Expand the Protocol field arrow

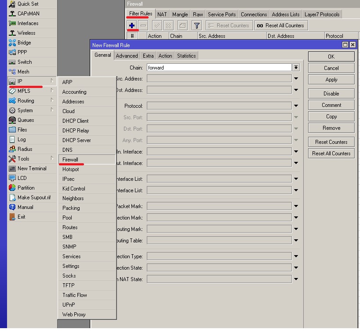click(296, 106)
